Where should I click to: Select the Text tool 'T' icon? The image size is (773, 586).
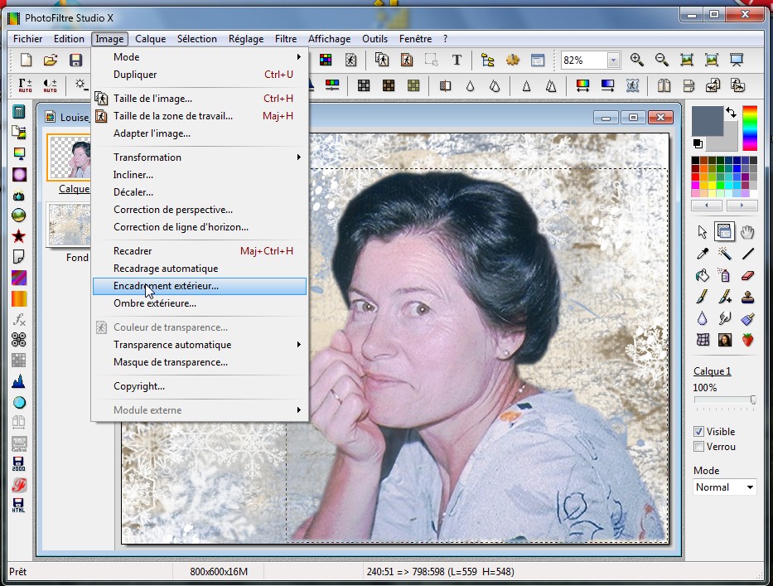457,61
